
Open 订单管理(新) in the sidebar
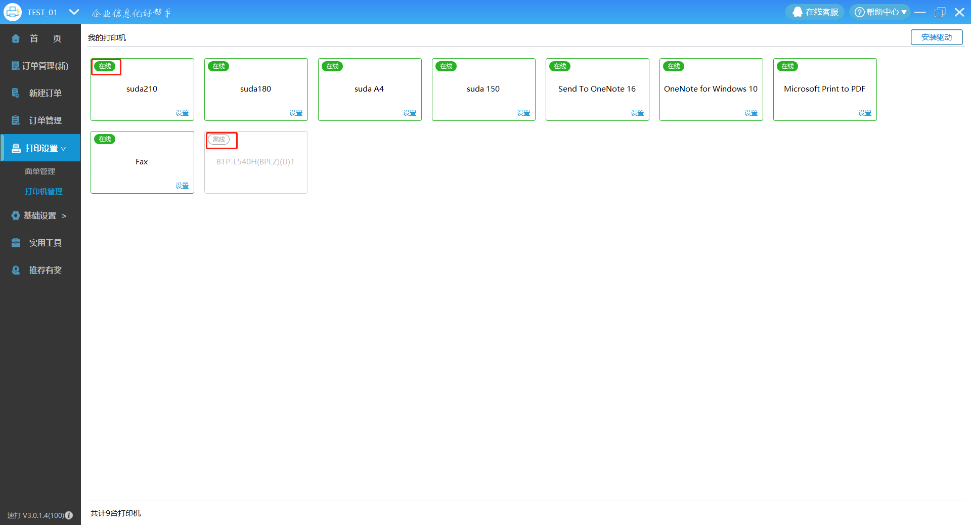(40, 66)
